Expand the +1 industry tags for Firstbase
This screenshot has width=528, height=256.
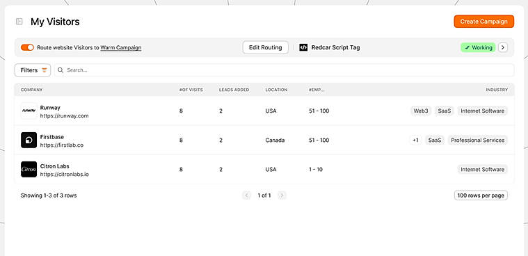click(x=415, y=140)
